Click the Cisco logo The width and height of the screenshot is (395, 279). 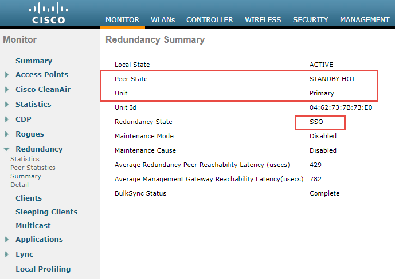click(x=48, y=13)
